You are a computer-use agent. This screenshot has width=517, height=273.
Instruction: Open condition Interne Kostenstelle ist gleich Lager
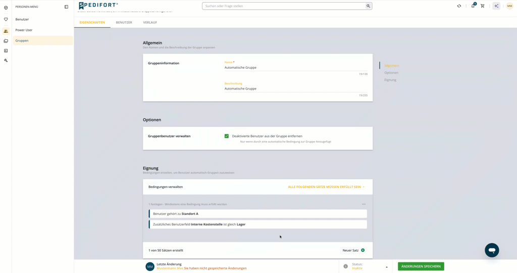point(258,224)
